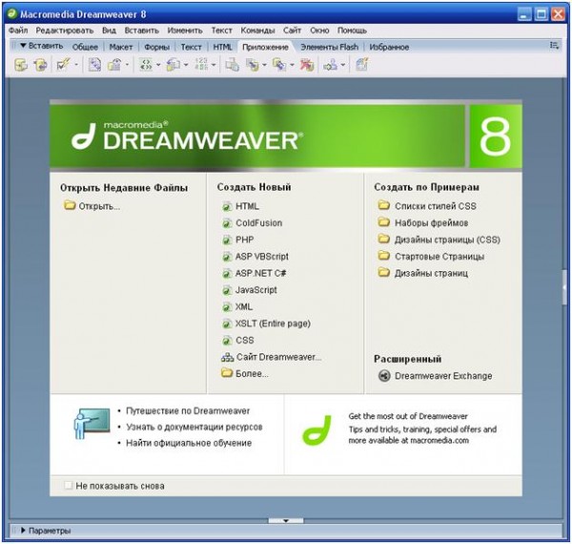Click the file icon beside PHP
Screen dimensions: 572x544
[227, 241]
